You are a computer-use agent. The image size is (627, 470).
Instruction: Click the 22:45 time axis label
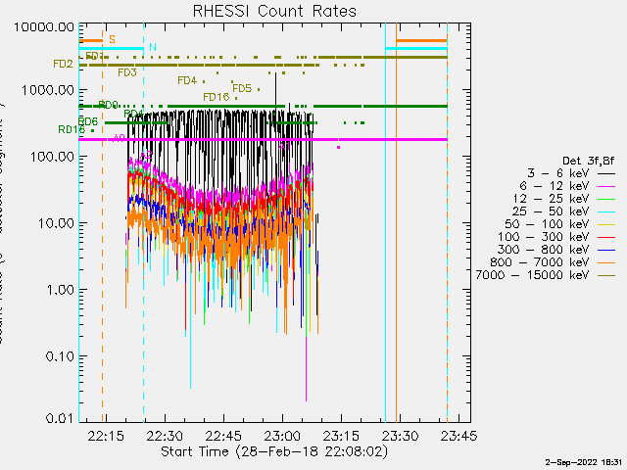click(x=223, y=436)
